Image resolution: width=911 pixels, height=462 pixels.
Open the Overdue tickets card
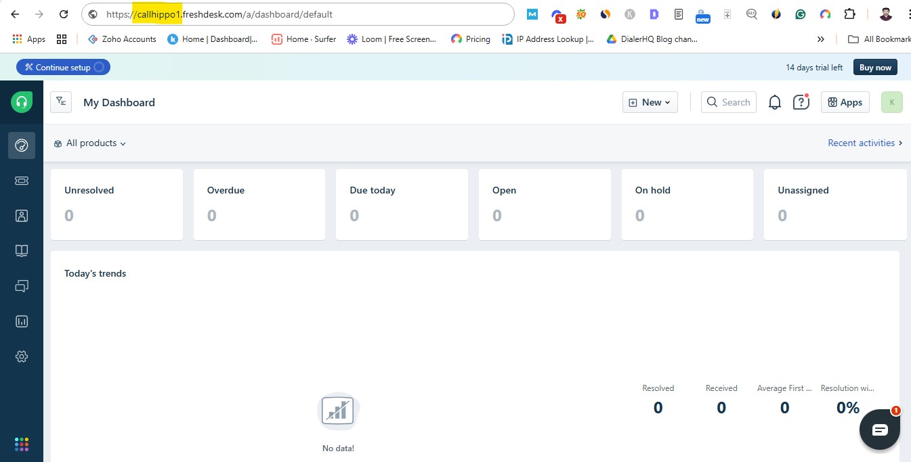[x=259, y=204]
